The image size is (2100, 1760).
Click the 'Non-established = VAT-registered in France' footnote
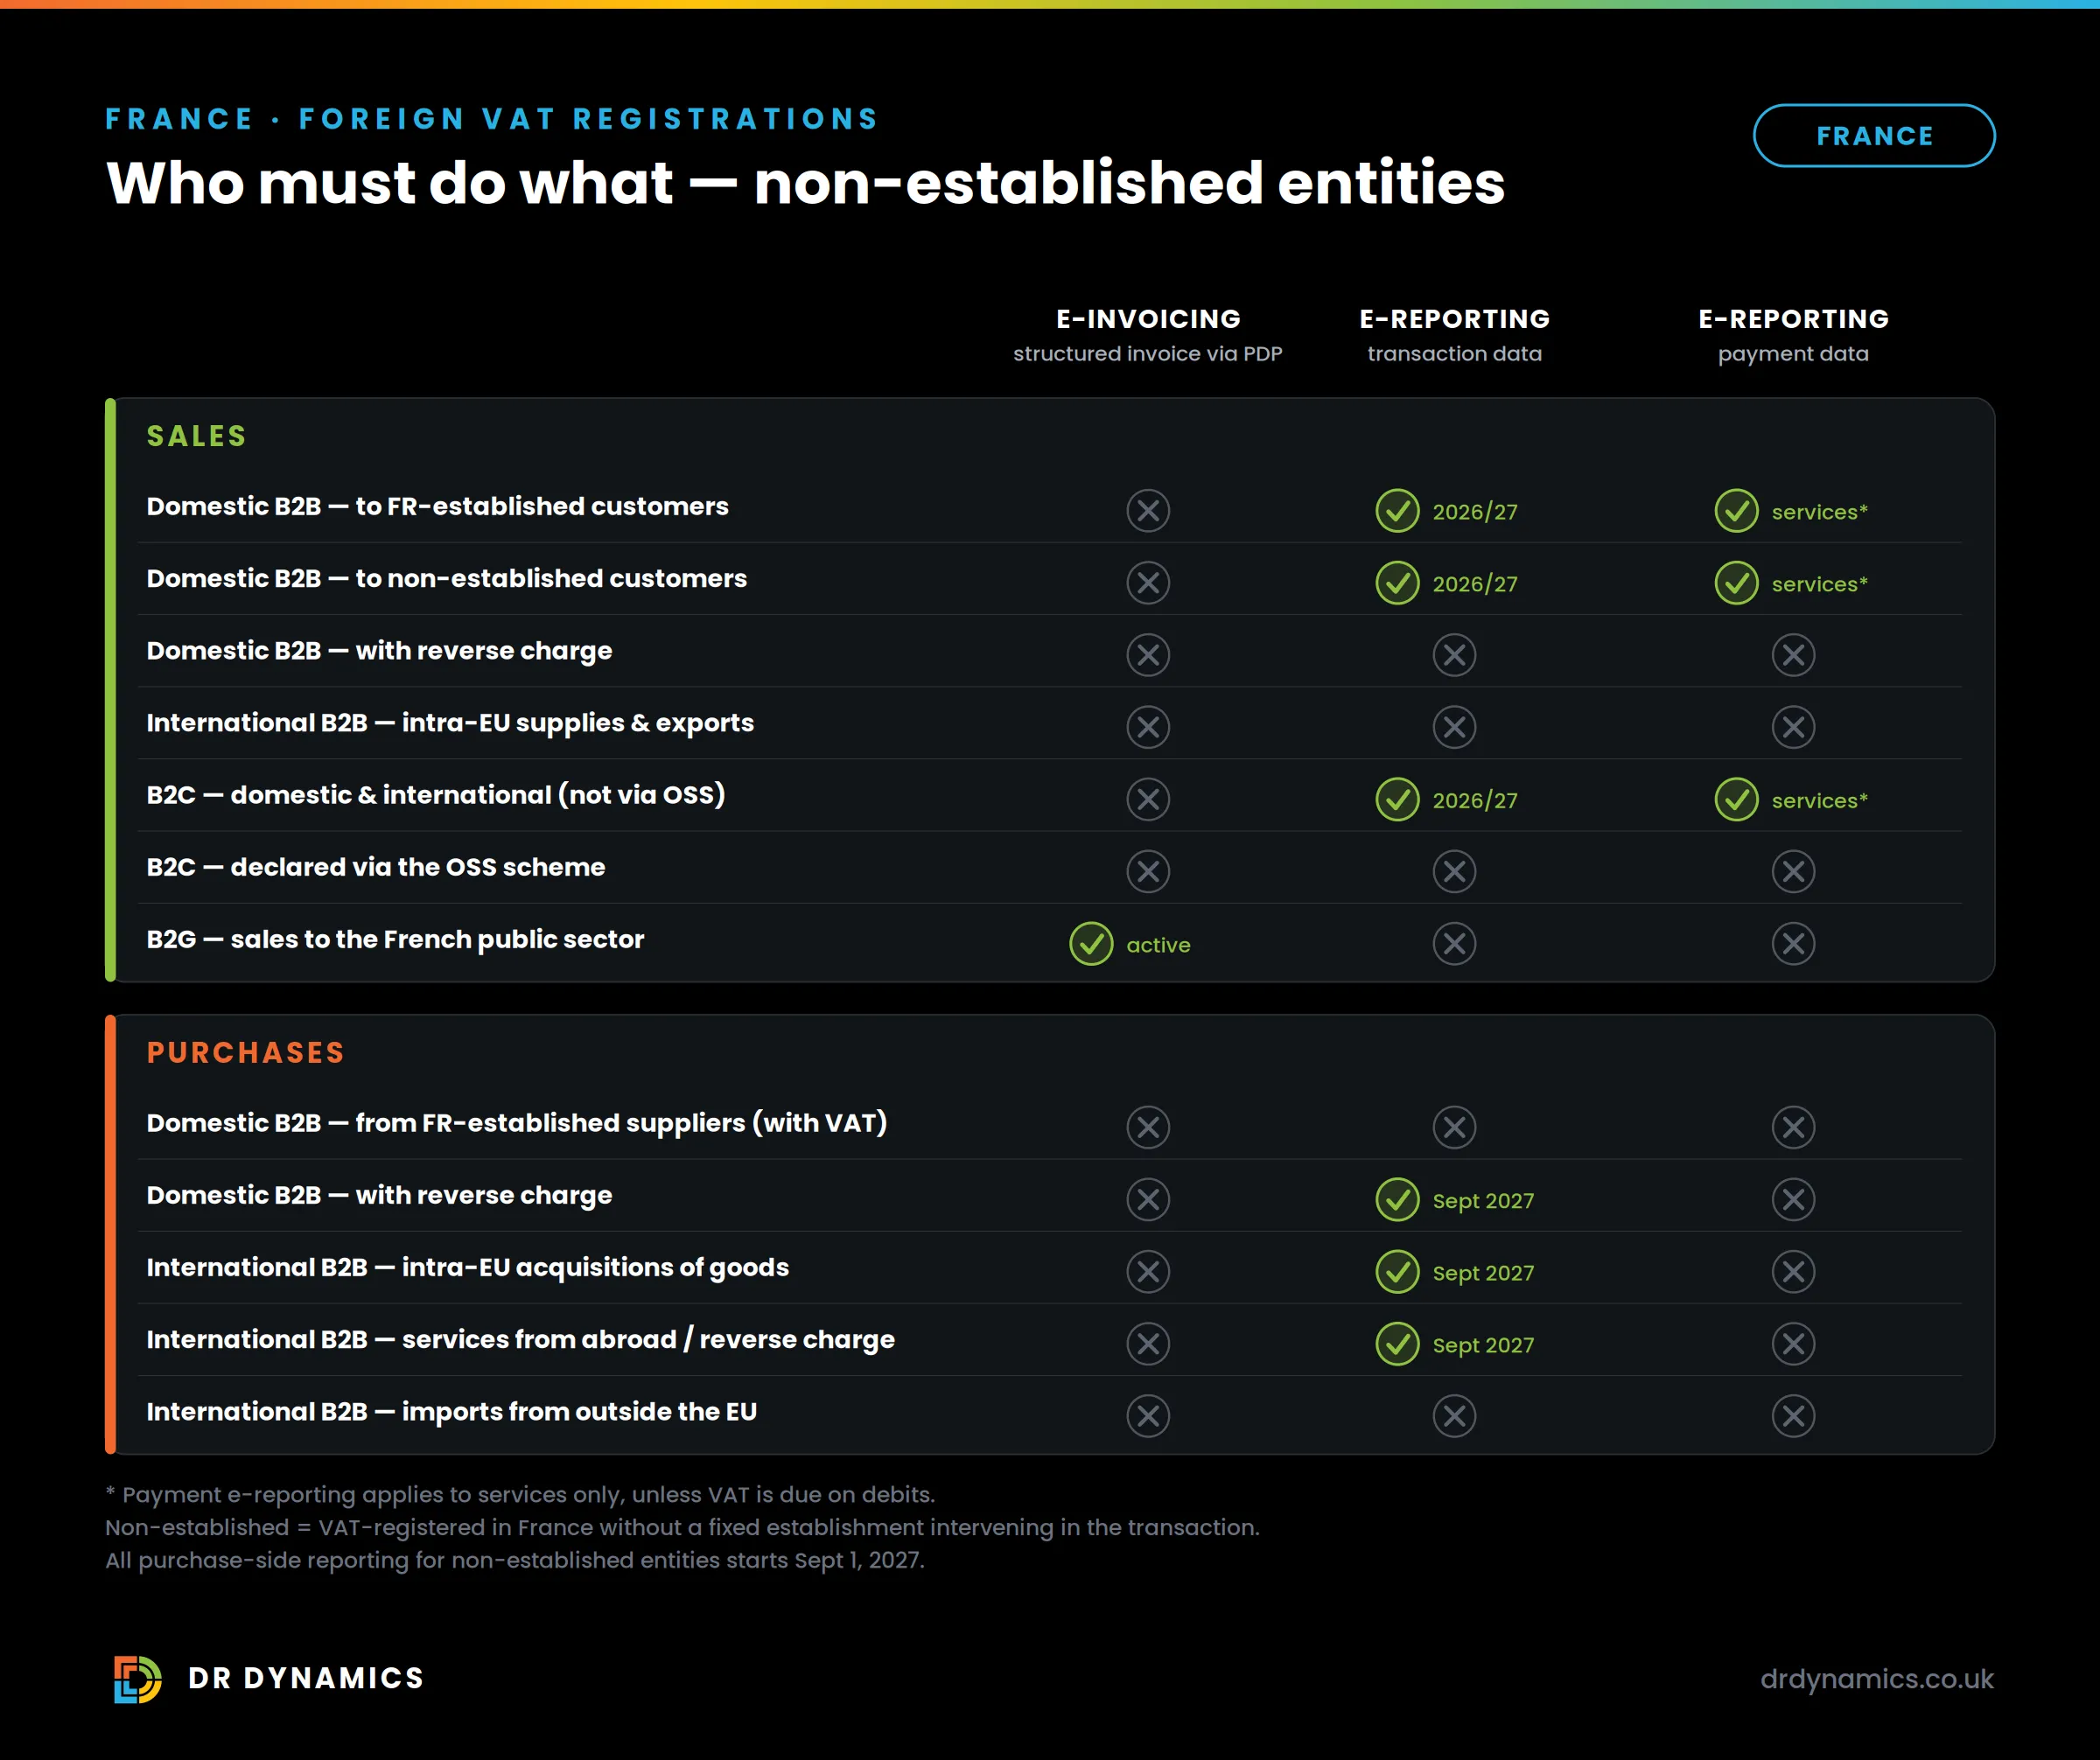pos(682,1527)
